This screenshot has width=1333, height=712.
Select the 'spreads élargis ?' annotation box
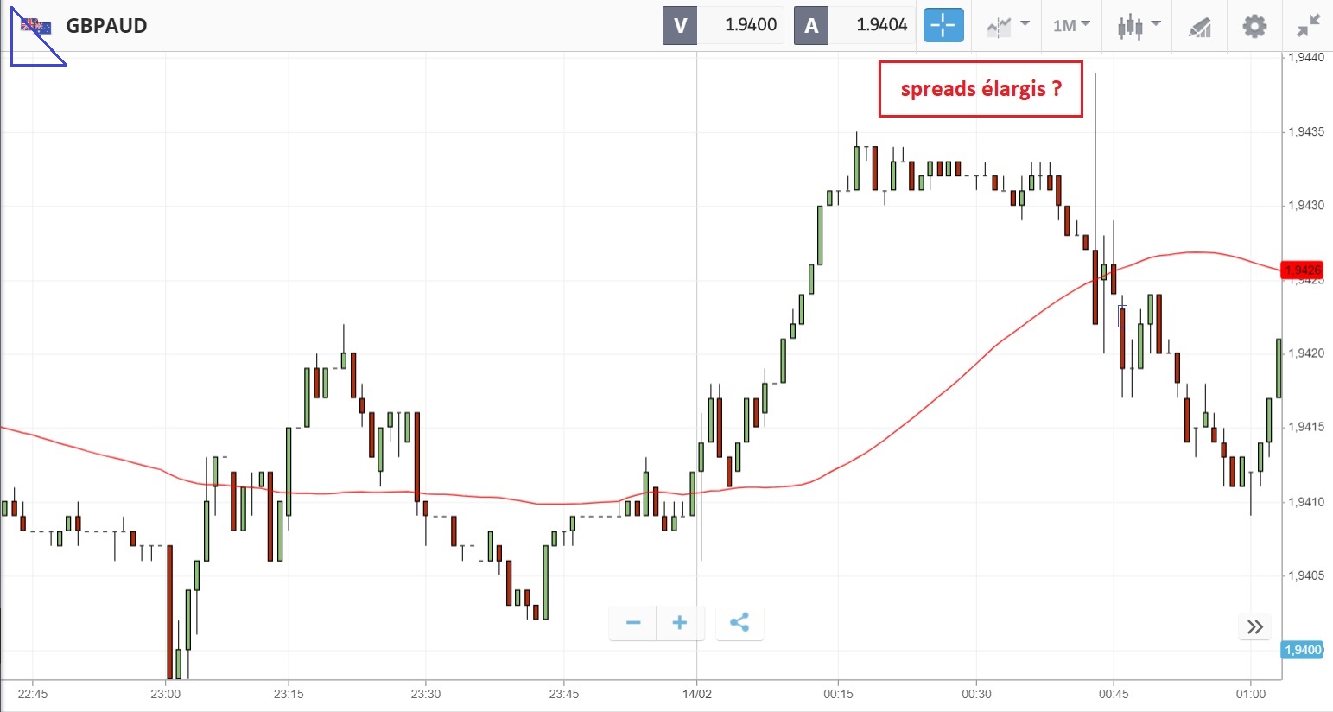pos(981,89)
